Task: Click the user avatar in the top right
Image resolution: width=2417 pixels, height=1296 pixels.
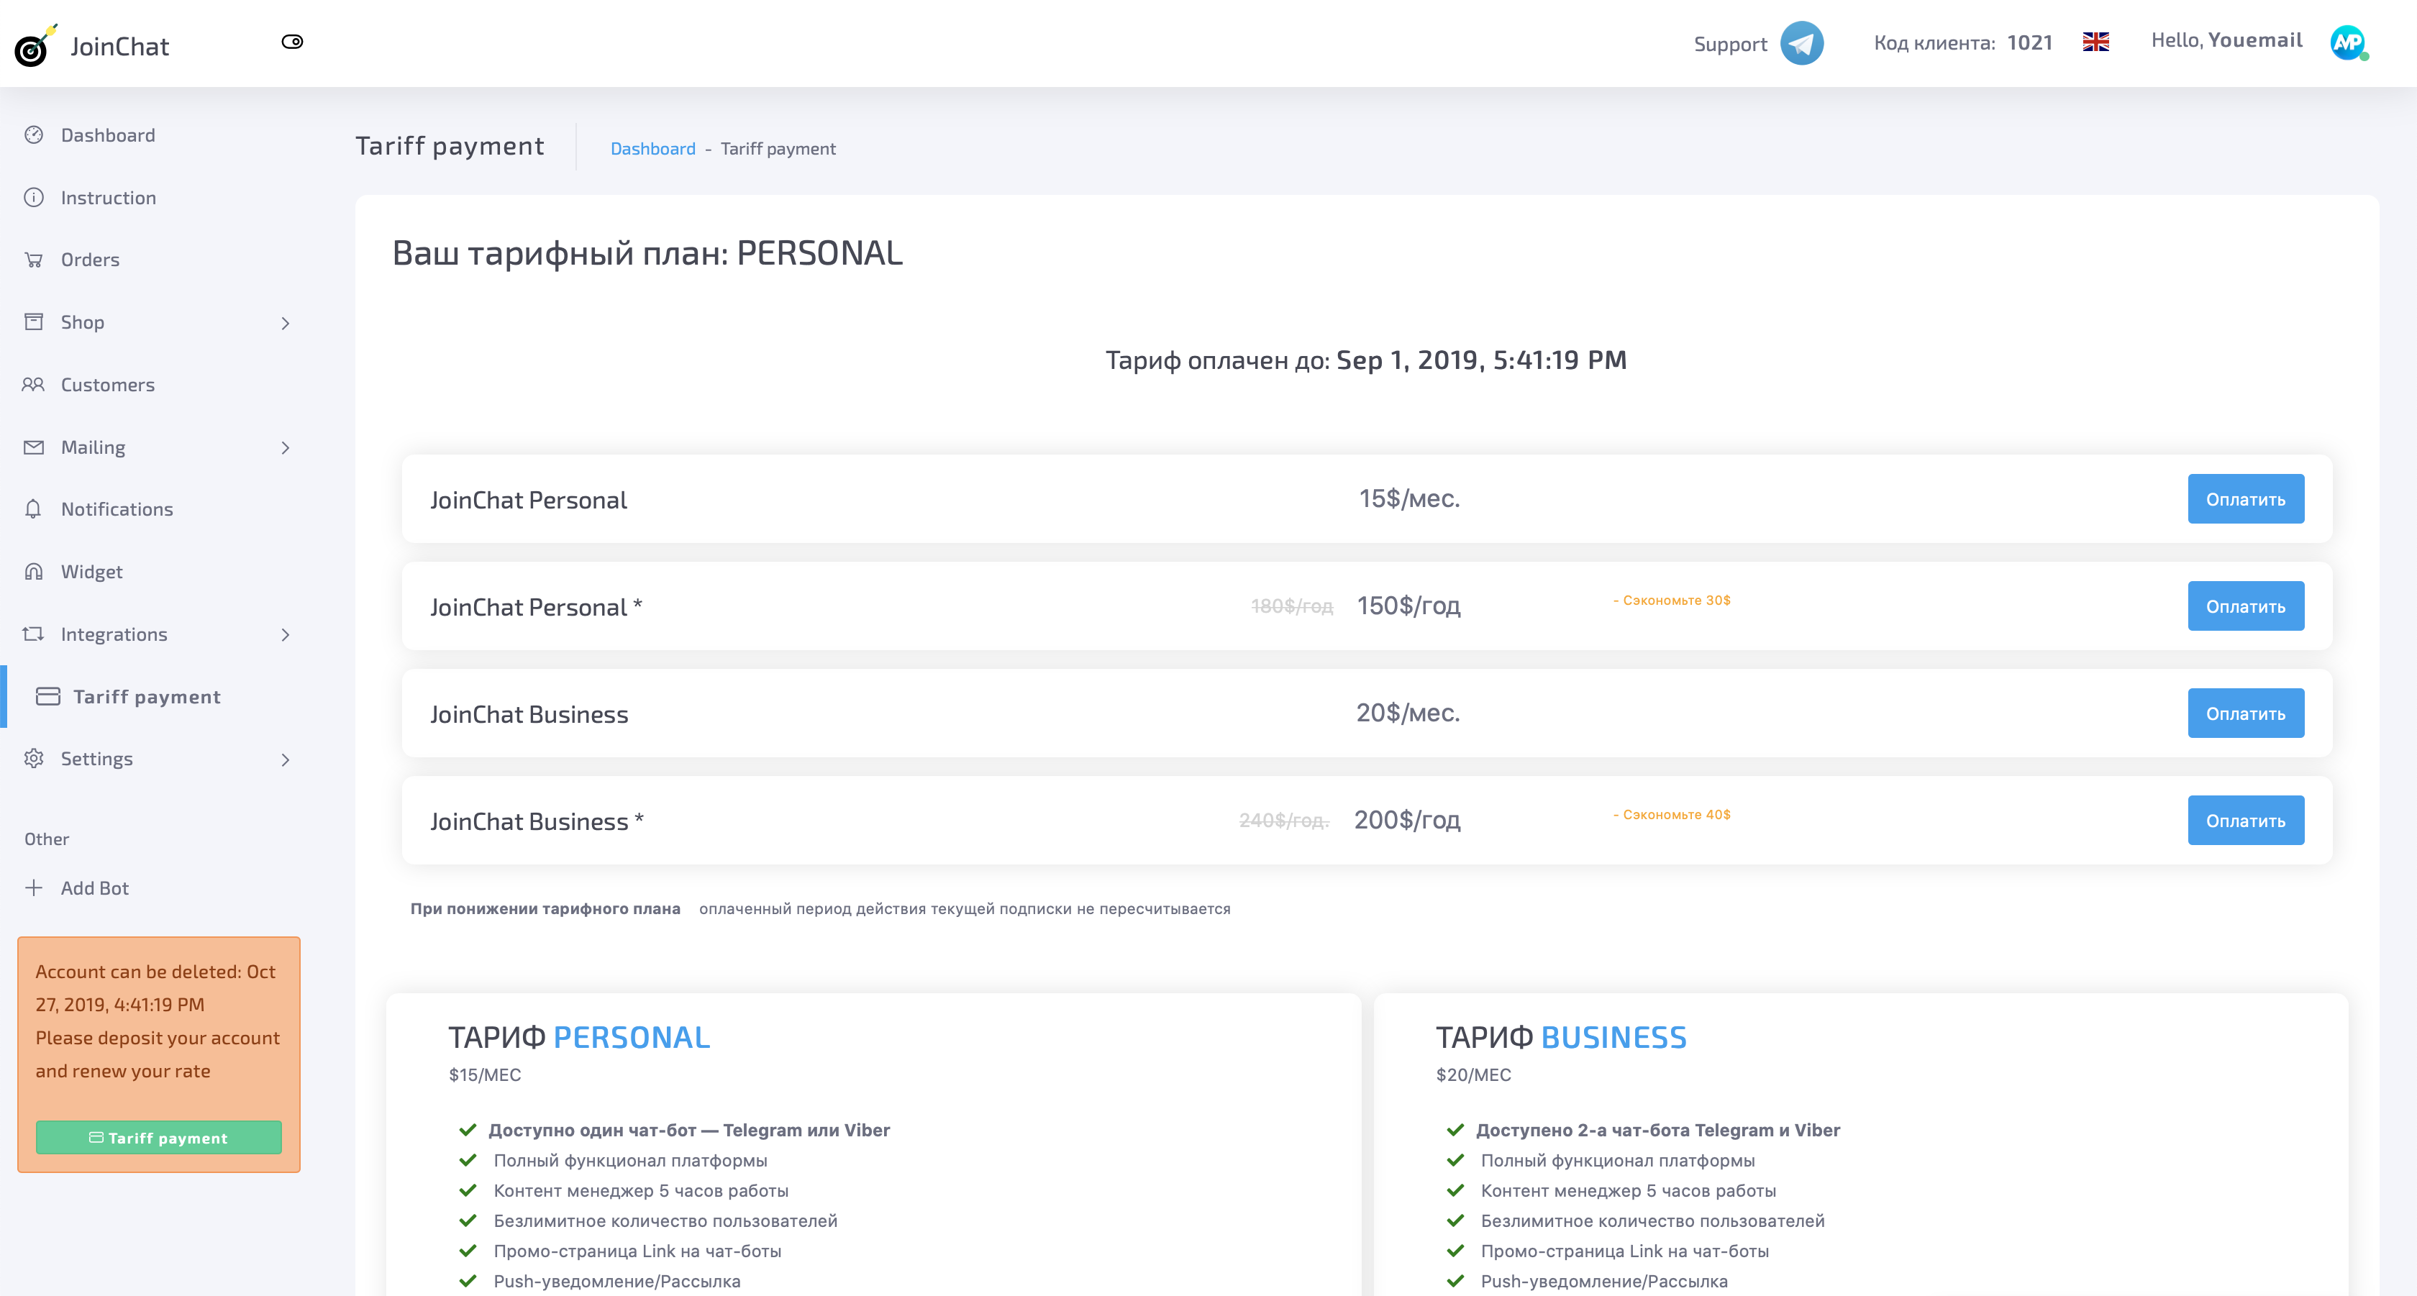Action: tap(2349, 42)
